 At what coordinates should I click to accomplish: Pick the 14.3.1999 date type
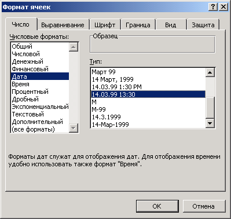148,117
